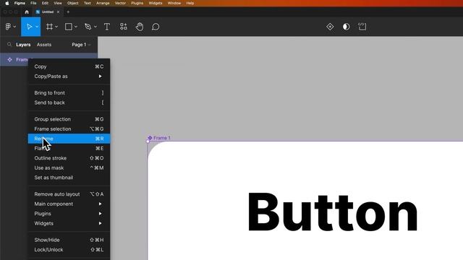Select the Rectangle shape tool

pyautogui.click(x=69, y=27)
